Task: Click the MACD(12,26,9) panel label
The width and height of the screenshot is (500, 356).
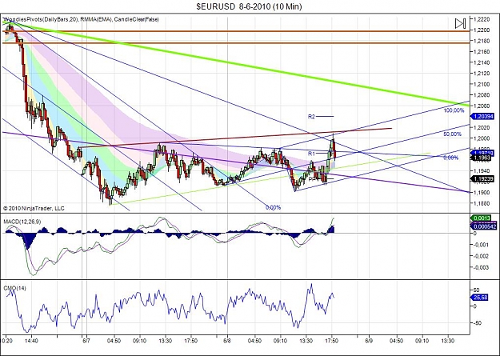Action: pos(22,222)
